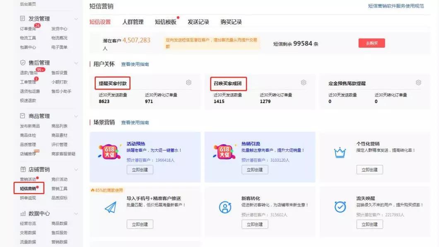Open 营销工具 in the sidebar
Screen dimensions: 439x247
coord(59,189)
